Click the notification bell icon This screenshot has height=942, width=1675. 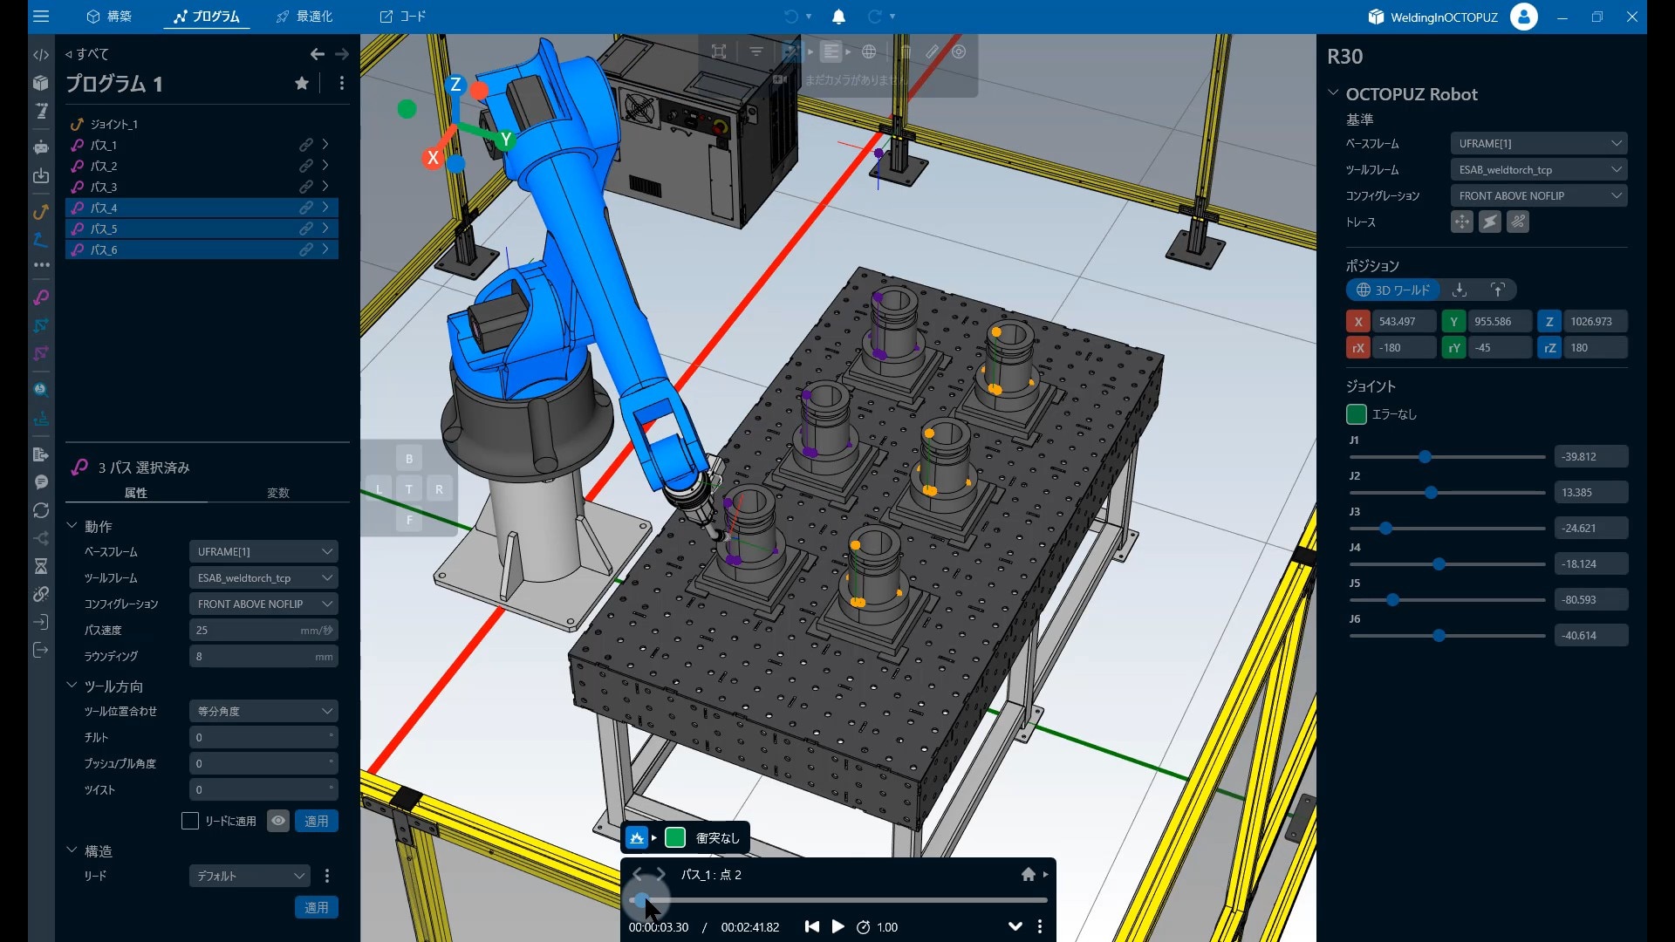point(838,17)
